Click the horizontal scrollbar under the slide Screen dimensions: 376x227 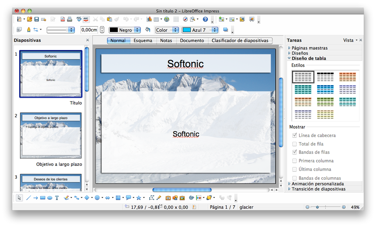click(182, 190)
